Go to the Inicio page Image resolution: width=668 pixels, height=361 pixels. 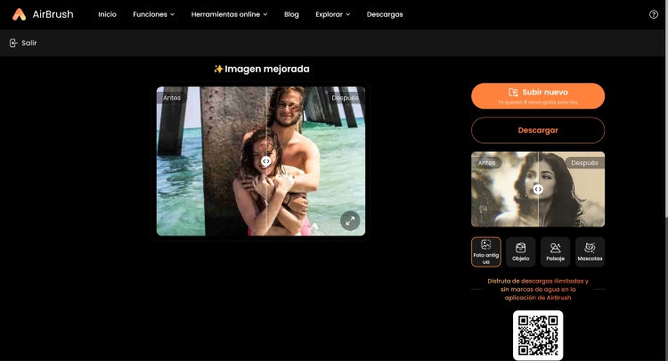(108, 14)
